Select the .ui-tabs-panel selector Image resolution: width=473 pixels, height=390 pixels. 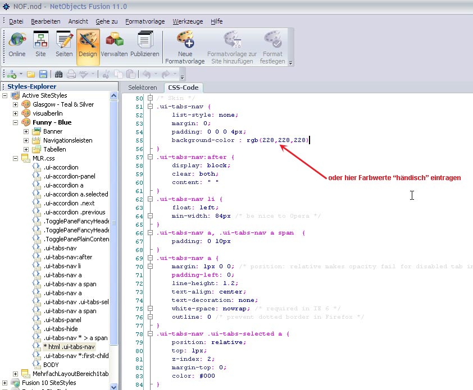pos(62,320)
